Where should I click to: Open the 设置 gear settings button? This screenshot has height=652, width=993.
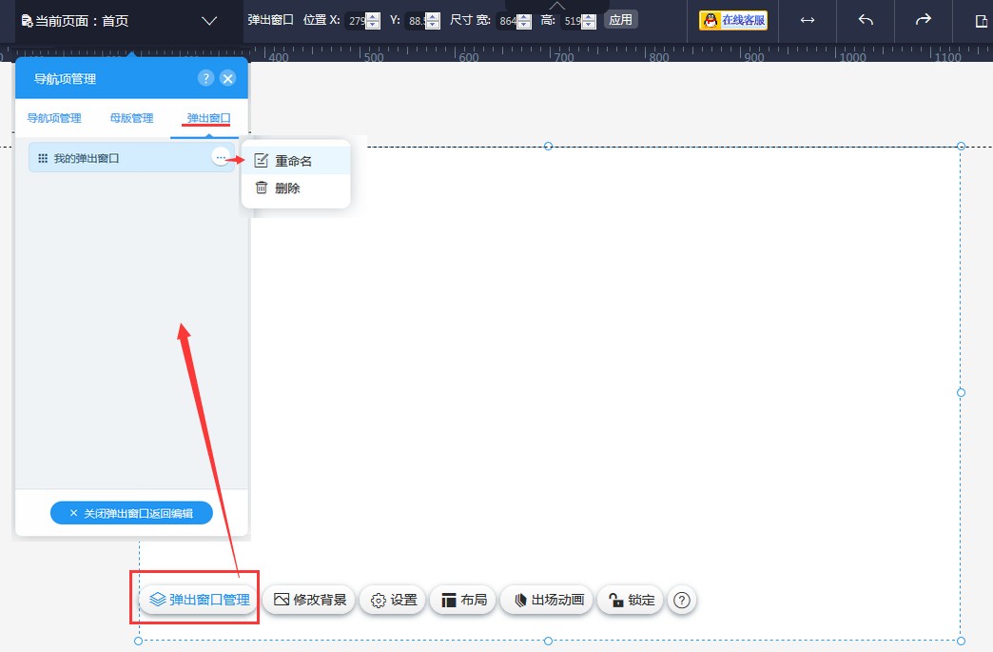[394, 600]
